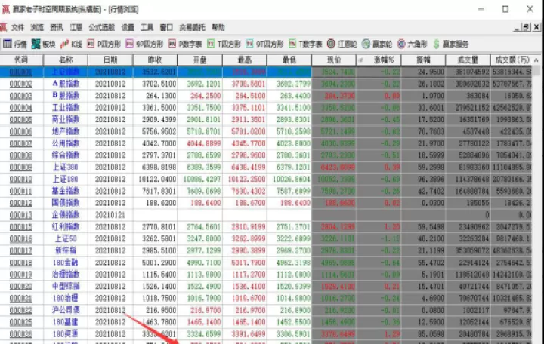Restore the inner 行情浏览 child window
Image resolution: width=544 pixels, height=344 pixels.
click(x=527, y=27)
